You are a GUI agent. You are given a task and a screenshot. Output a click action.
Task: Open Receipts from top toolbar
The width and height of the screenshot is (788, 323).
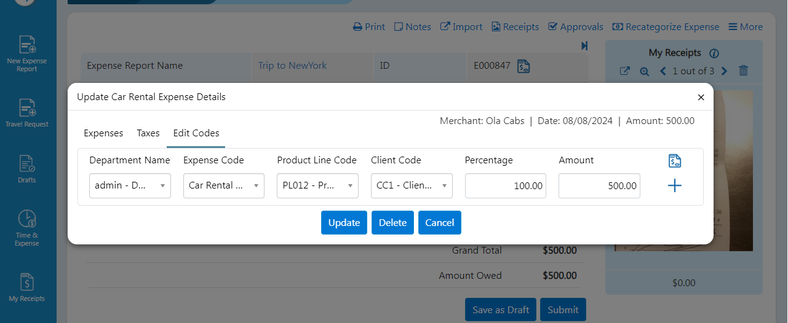[515, 27]
